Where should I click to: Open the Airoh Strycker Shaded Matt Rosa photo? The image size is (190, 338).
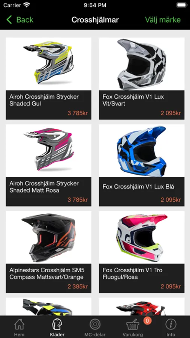(x=49, y=151)
